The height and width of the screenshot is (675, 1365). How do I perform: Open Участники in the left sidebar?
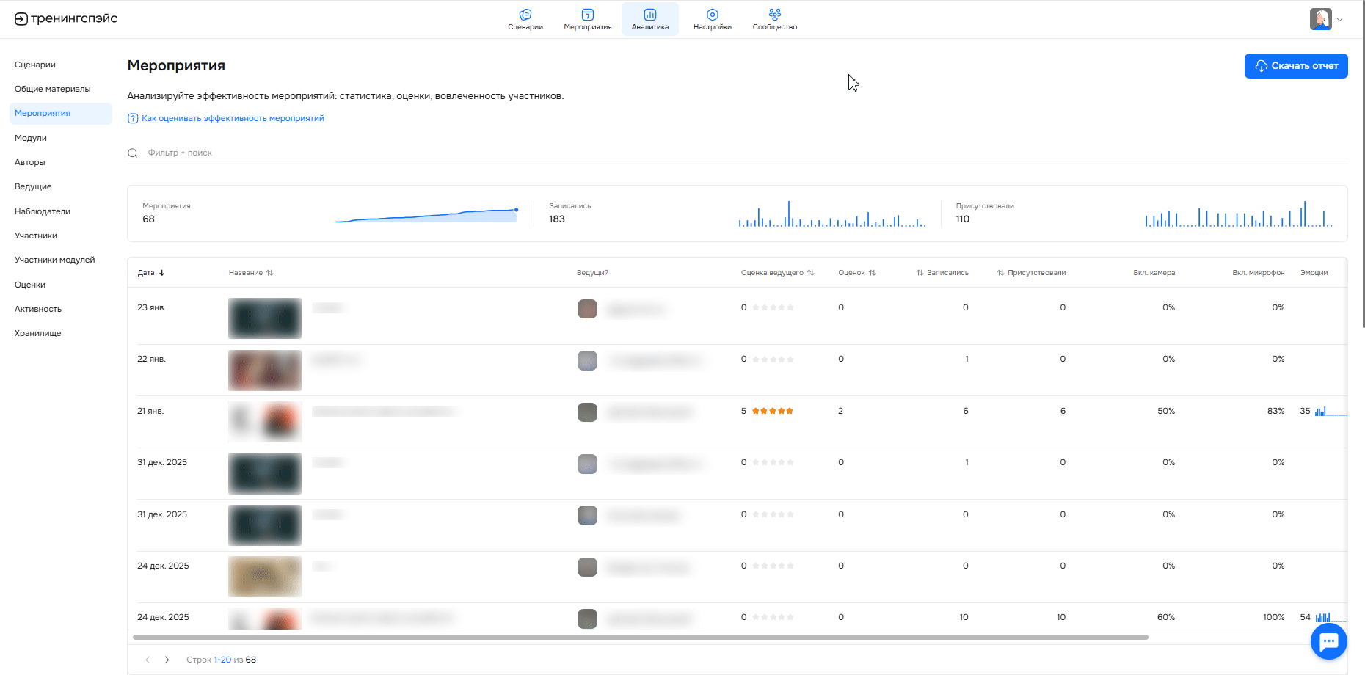pyautogui.click(x=36, y=236)
